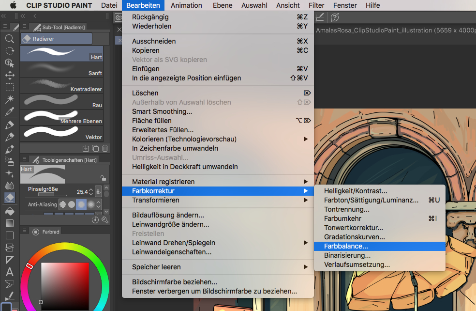Select the Move layer tool

[9, 75]
